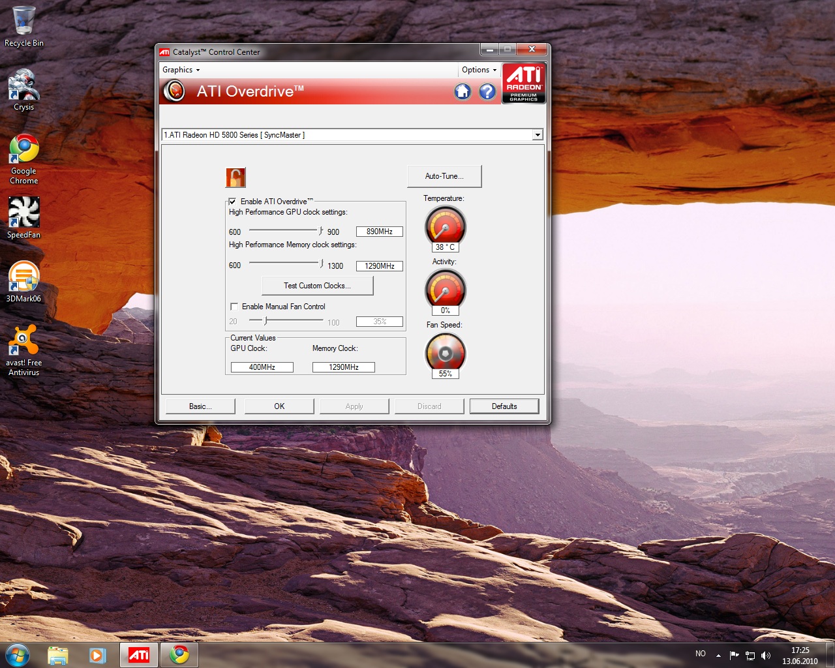Toggle Enable ATI Overdrive checkbox
This screenshot has width=835, height=668.
233,202
